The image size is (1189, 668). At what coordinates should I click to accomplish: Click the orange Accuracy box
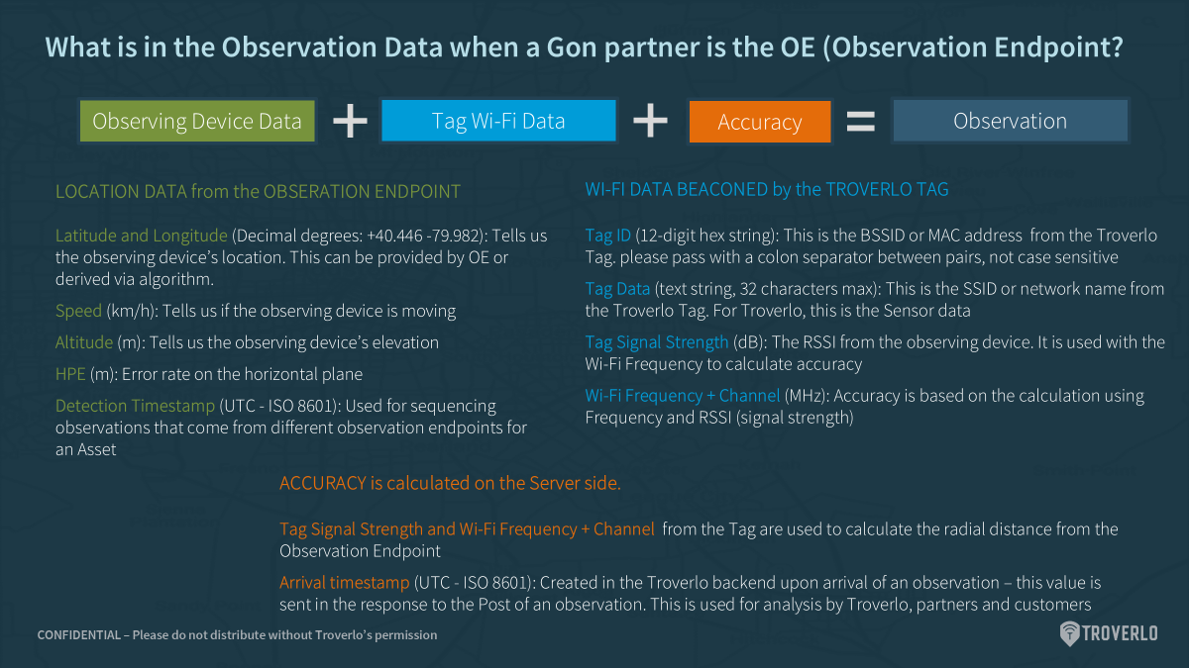[760, 122]
